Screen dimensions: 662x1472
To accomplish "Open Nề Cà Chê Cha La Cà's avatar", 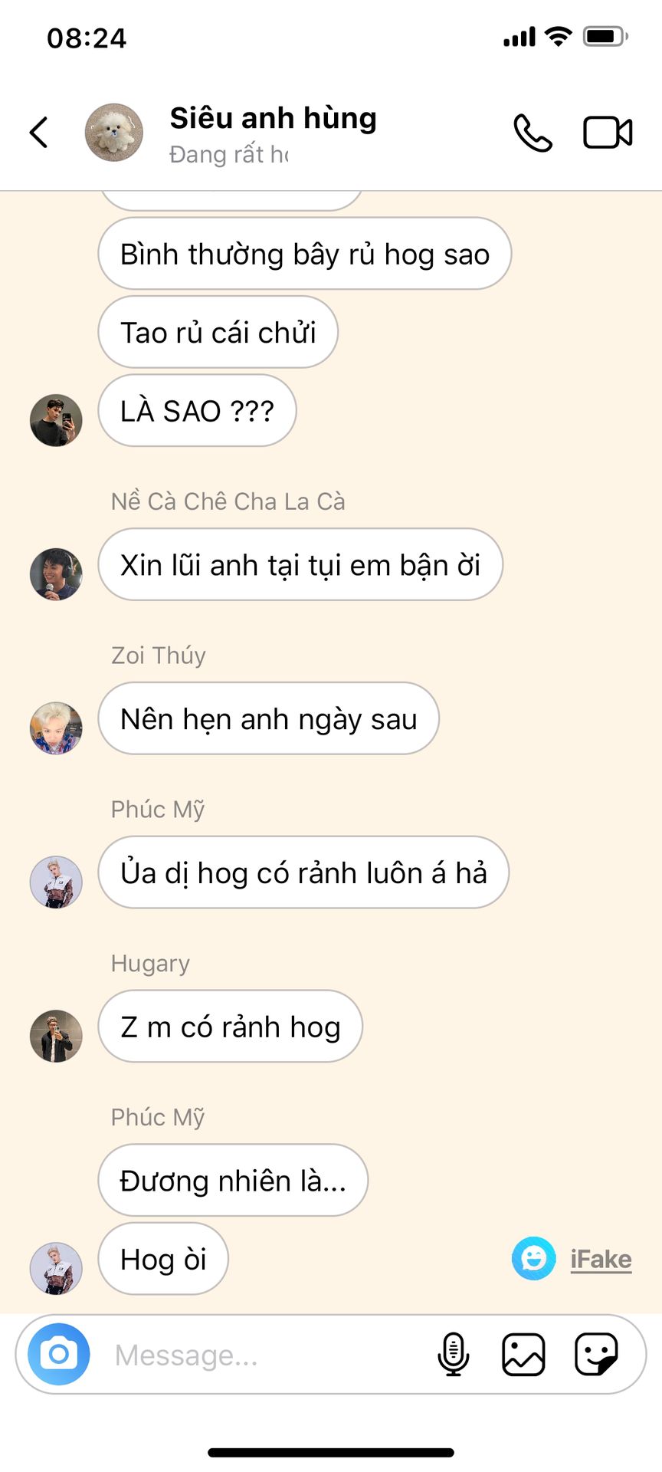I will pos(56,574).
